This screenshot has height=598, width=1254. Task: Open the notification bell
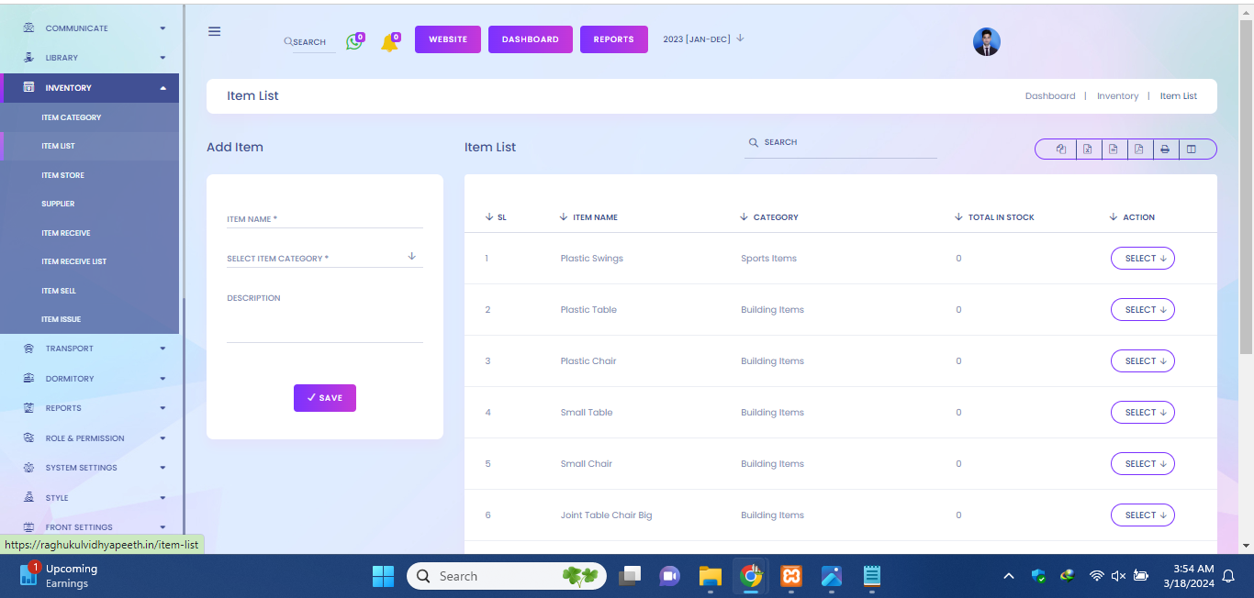pyautogui.click(x=389, y=42)
